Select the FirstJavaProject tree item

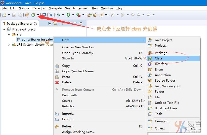point(23,29)
